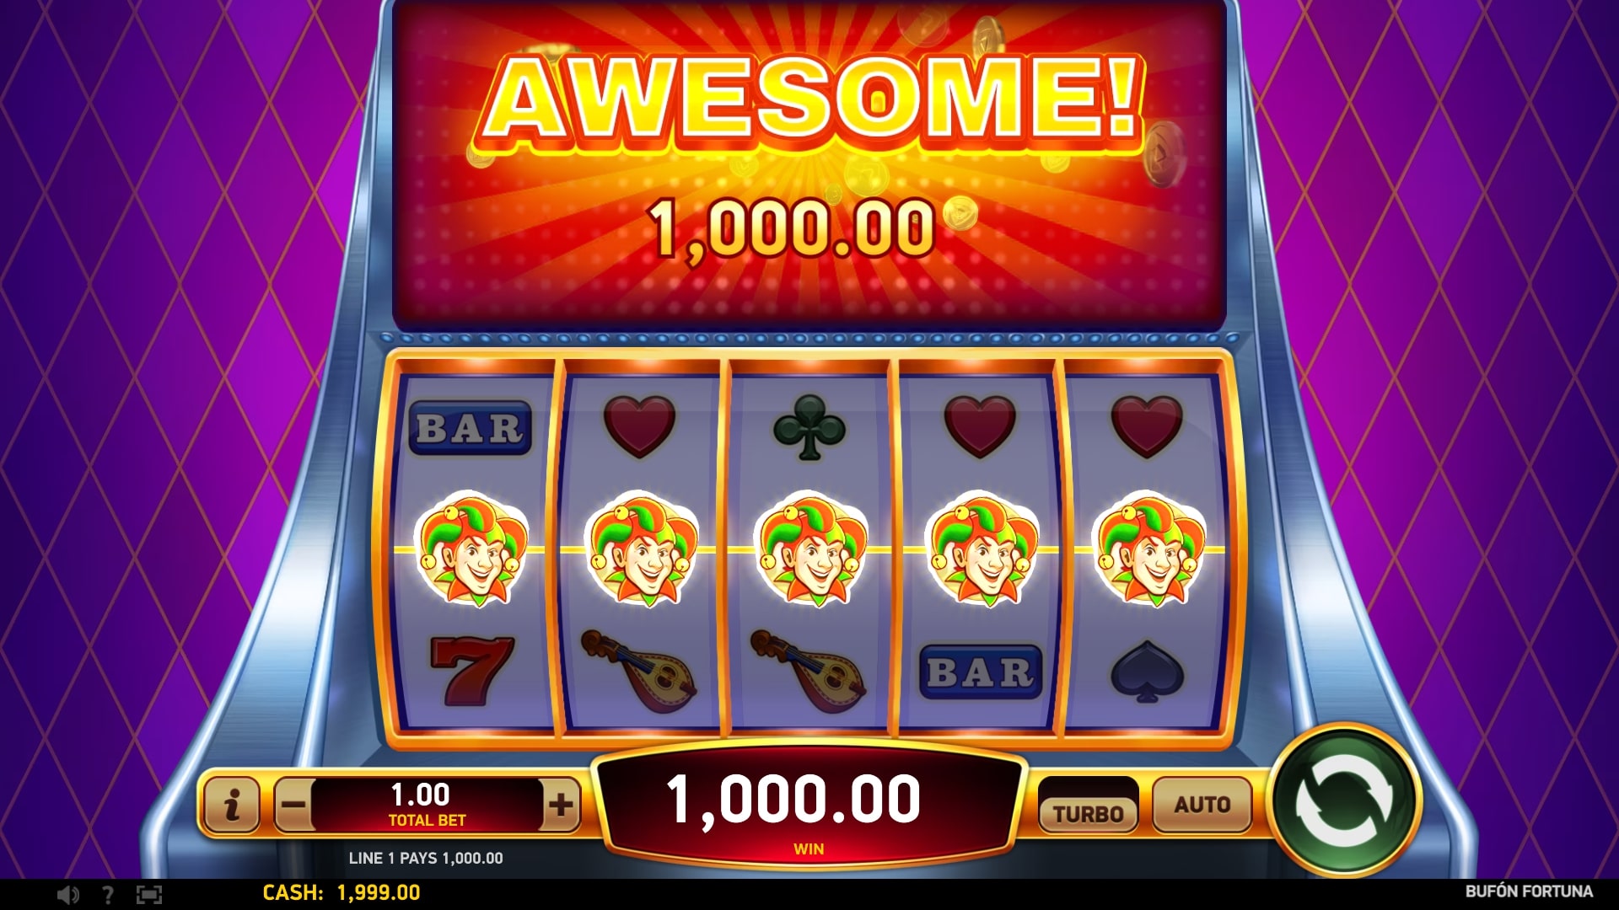Viewport: 1619px width, 910px height.
Task: Click the lute symbol on second reel
Action: pos(640,670)
